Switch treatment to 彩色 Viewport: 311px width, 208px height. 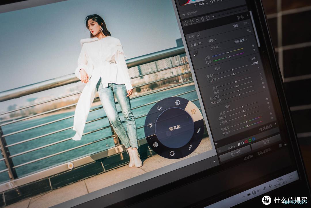pos(236,25)
